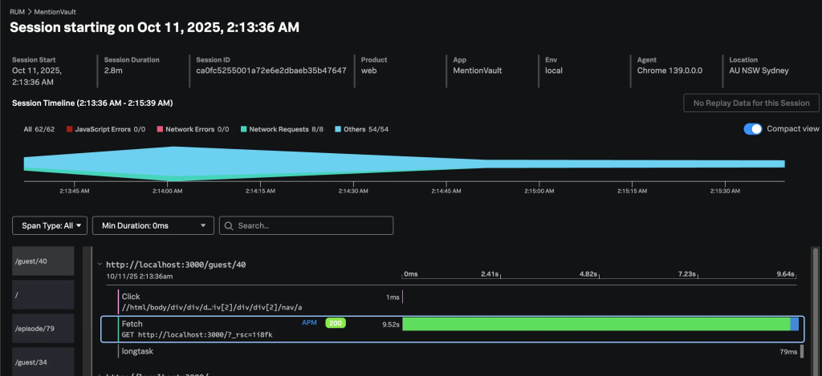Click the search magnifier icon

[x=229, y=226]
